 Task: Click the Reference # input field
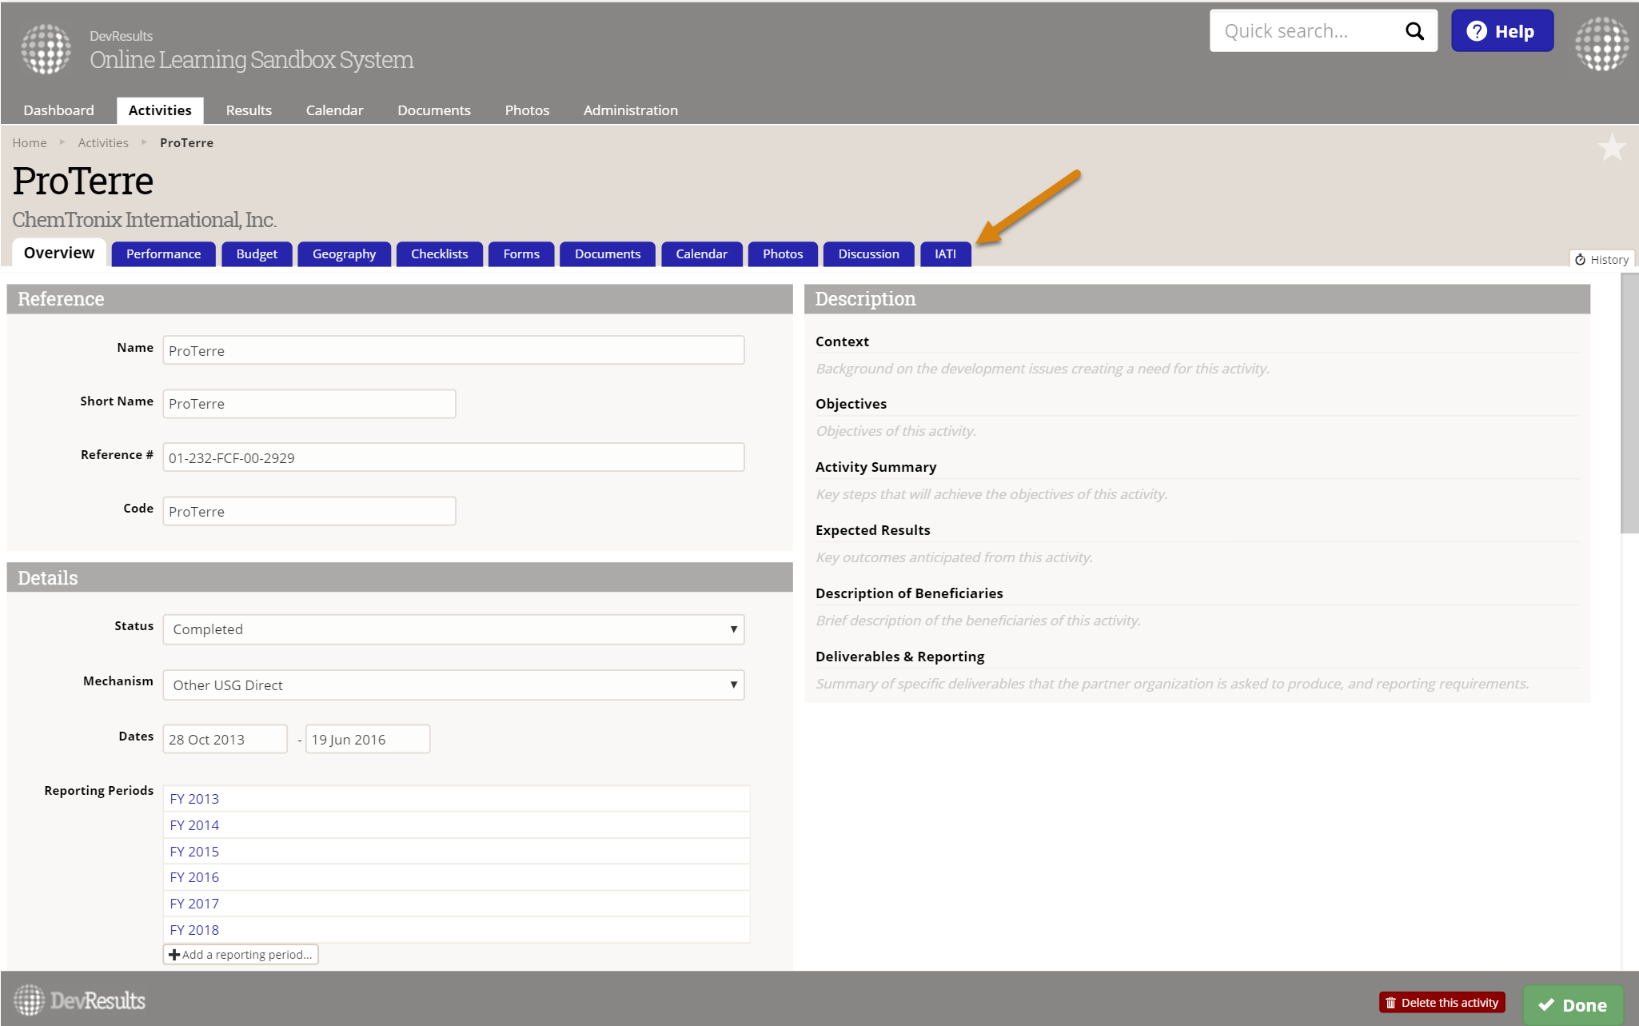click(x=453, y=457)
